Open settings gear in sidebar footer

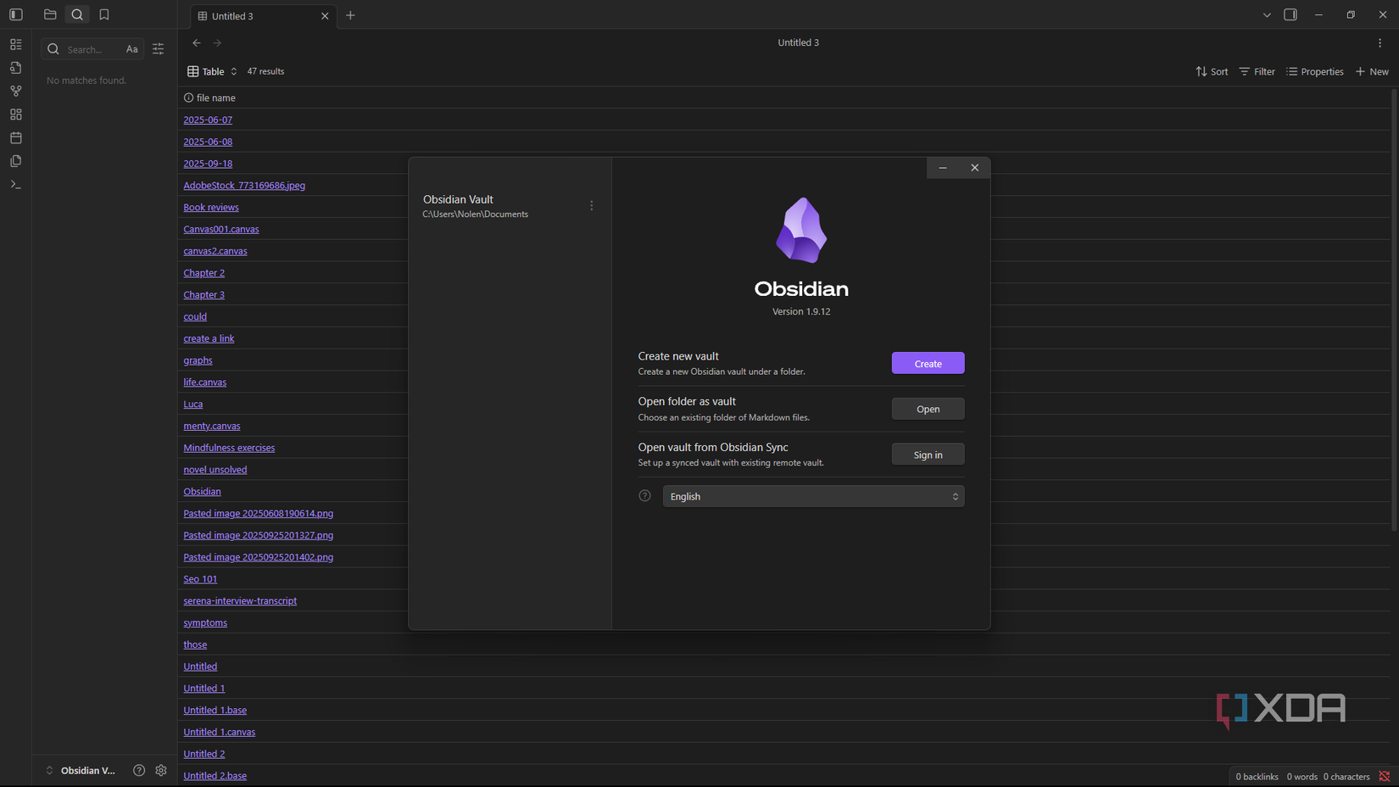[x=161, y=770]
